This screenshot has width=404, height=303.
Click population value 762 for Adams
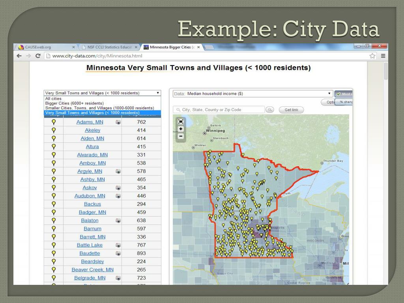(141, 122)
